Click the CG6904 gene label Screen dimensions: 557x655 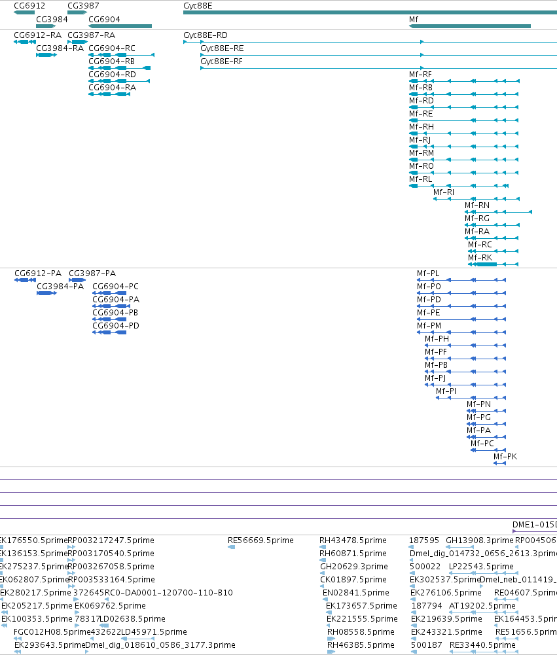click(104, 19)
